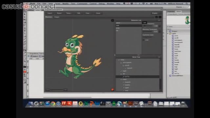Open the Commands menu in Flash
The height and width of the screenshot is (118, 210).
click(x=82, y=4)
